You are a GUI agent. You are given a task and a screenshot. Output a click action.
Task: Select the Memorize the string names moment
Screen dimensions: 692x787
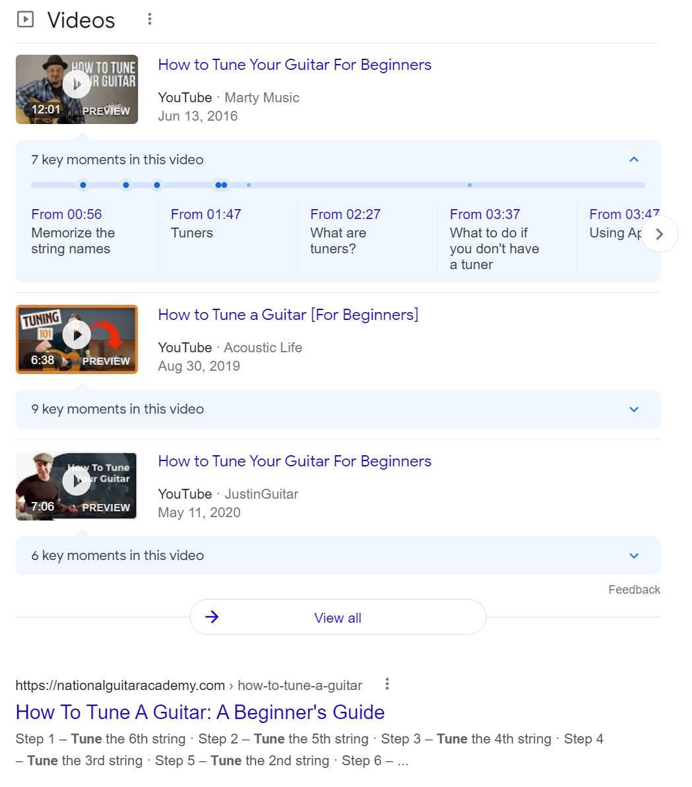(x=73, y=233)
